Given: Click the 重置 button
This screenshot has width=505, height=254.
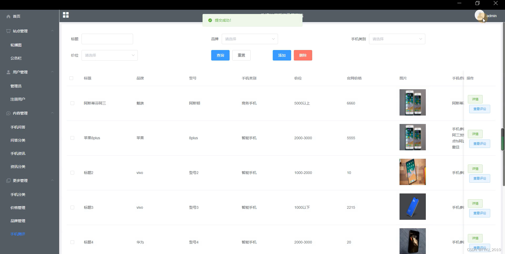Looking at the screenshot, I should [x=241, y=55].
